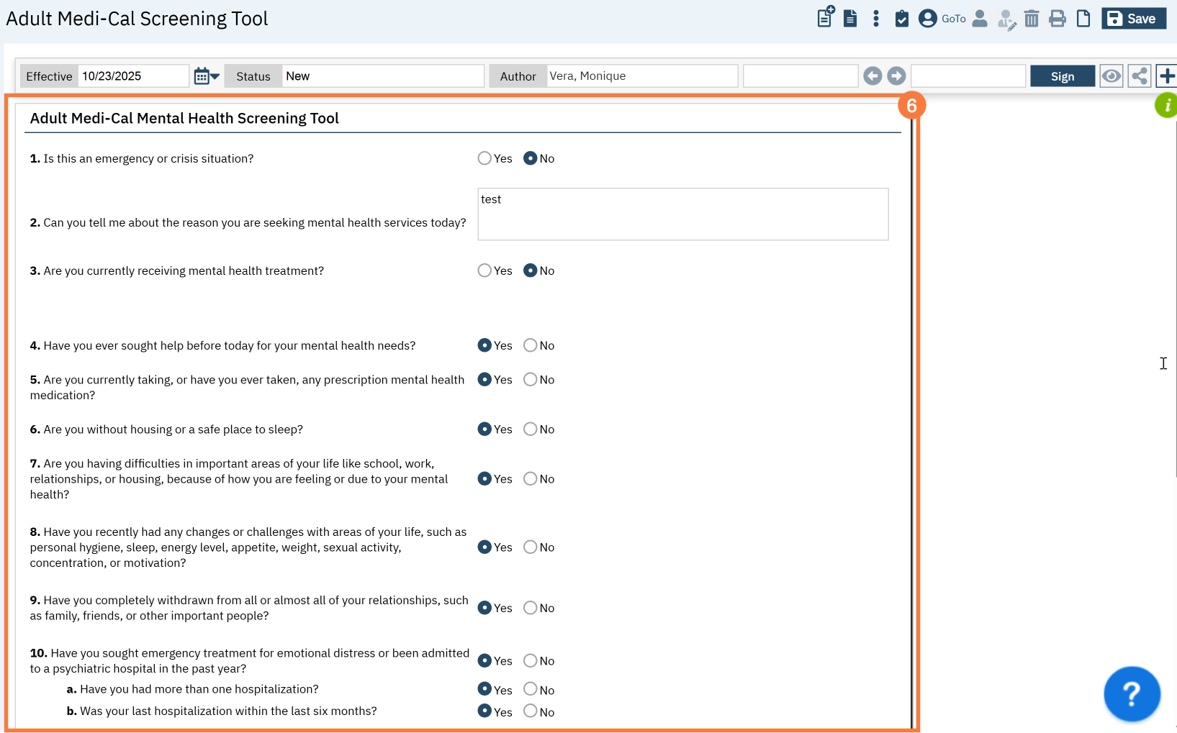Click the trash can delete icon
This screenshot has height=733, width=1177.
tap(1031, 19)
